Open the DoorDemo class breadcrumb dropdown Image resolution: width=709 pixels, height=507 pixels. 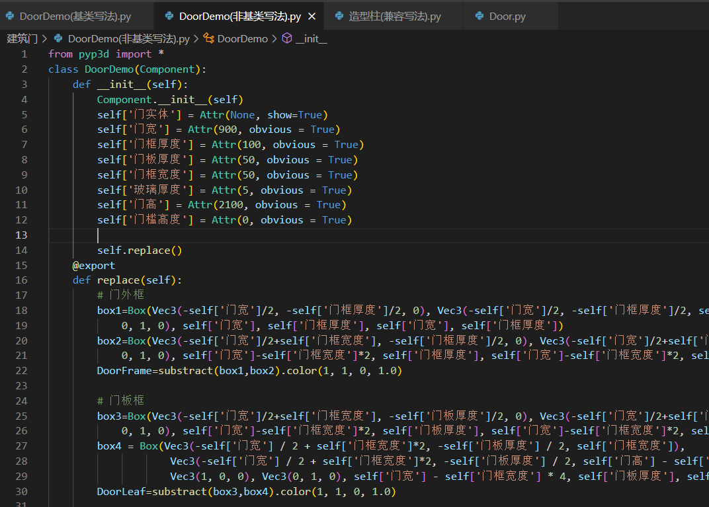pyautogui.click(x=242, y=39)
